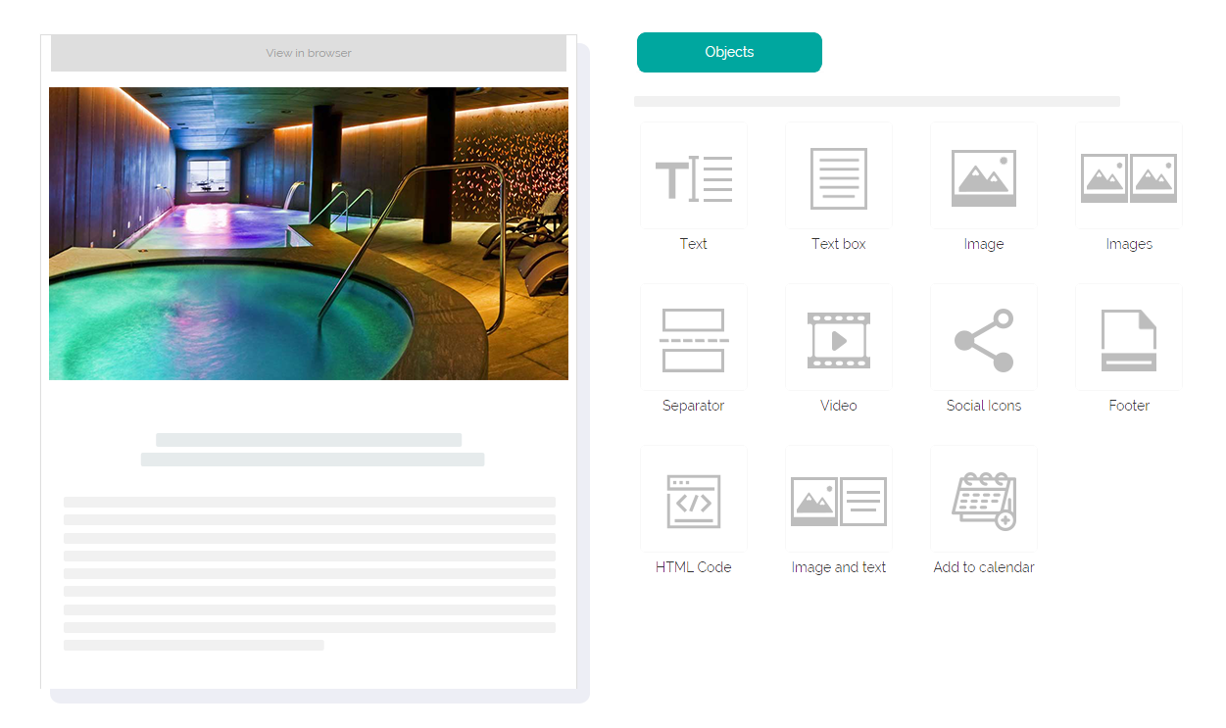Open the Objects tab
This screenshot has height=728, width=1226.
coord(729,52)
